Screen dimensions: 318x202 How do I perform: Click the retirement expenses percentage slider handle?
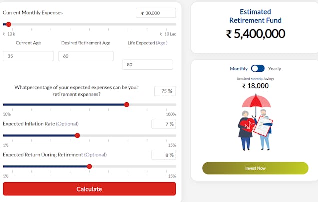pos(127,105)
